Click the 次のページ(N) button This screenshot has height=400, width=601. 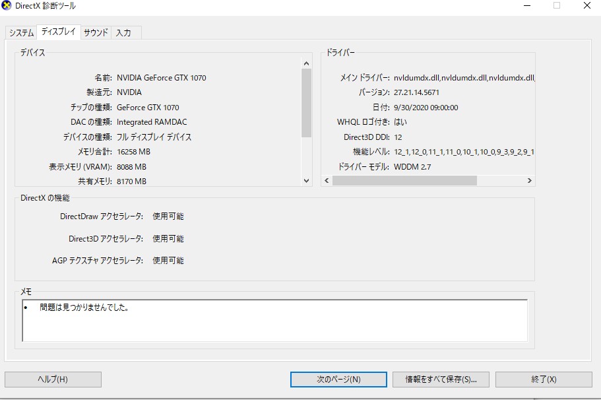[338, 379]
